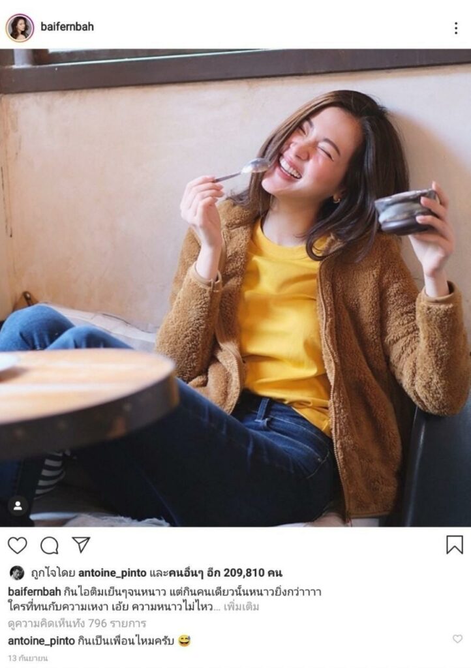The image size is (471, 668).
Task: Open the three-dot post options menu
Action: pos(455,28)
